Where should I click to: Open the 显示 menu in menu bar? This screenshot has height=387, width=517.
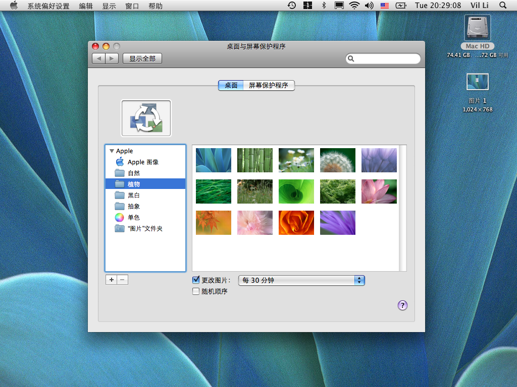(109, 6)
